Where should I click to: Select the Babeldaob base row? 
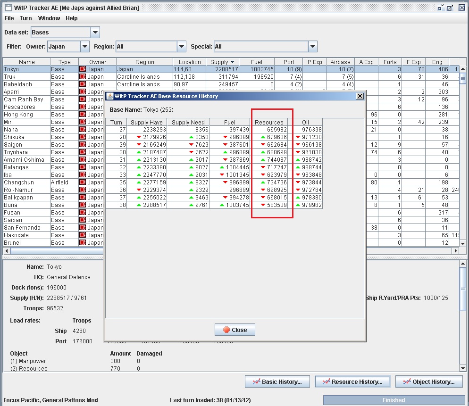[230, 84]
